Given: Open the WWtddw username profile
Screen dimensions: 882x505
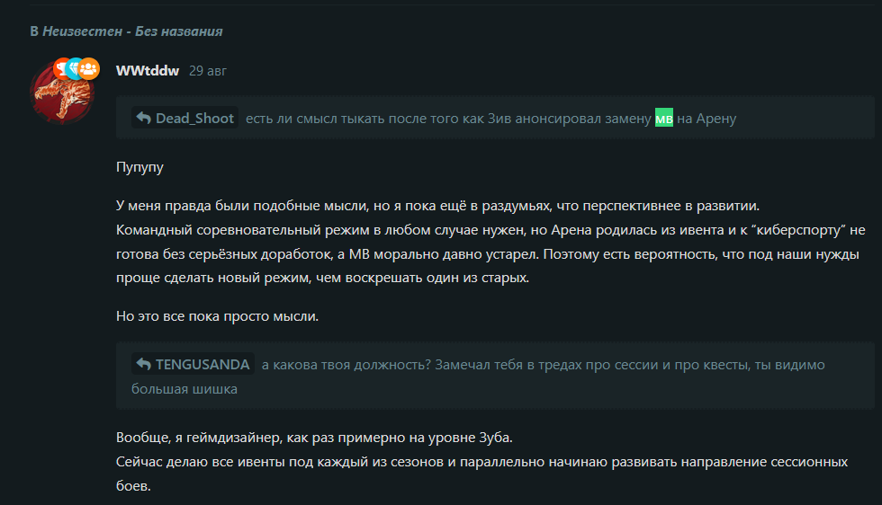Looking at the screenshot, I should tap(148, 71).
